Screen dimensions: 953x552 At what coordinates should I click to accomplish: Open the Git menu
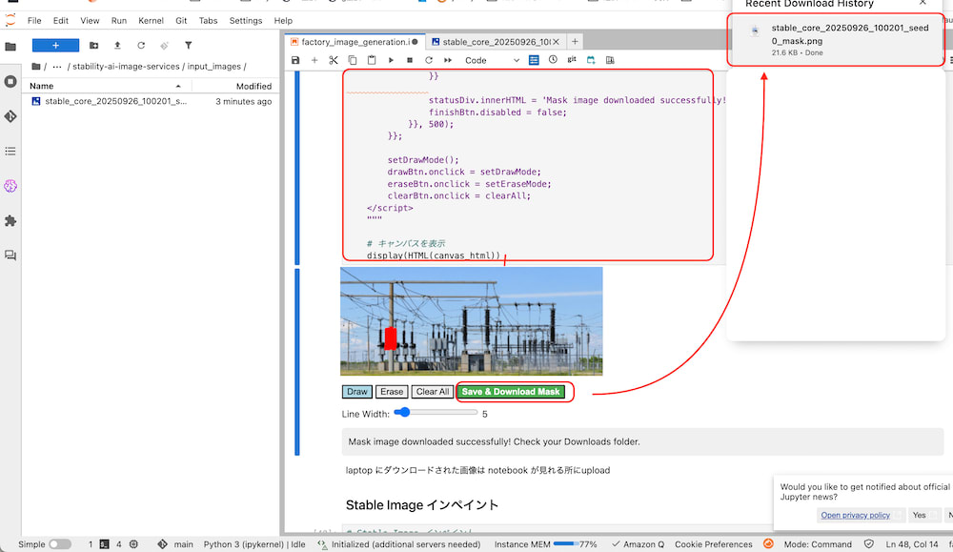tap(181, 21)
